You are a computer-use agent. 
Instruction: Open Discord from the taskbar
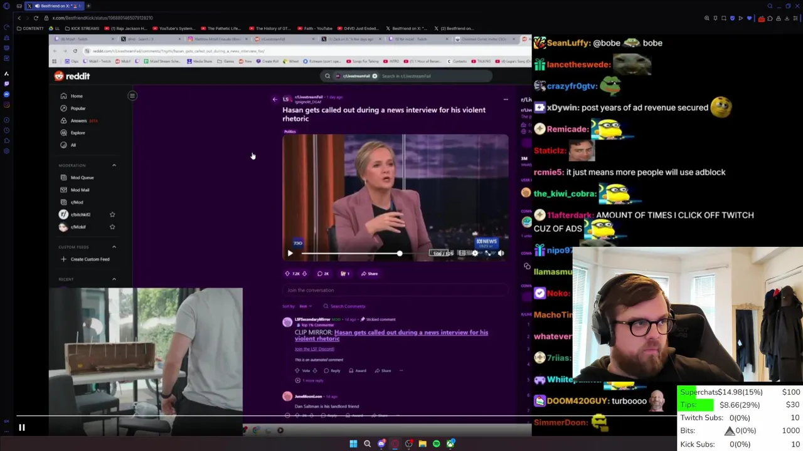click(x=381, y=444)
